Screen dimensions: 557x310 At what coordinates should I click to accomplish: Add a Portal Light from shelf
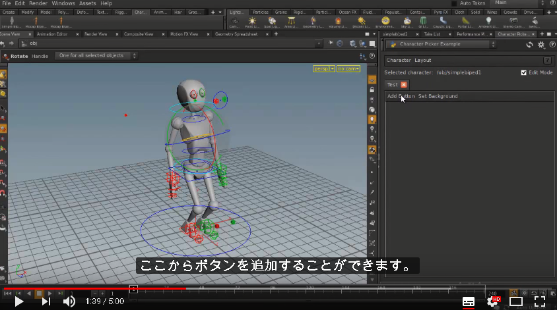[465, 22]
